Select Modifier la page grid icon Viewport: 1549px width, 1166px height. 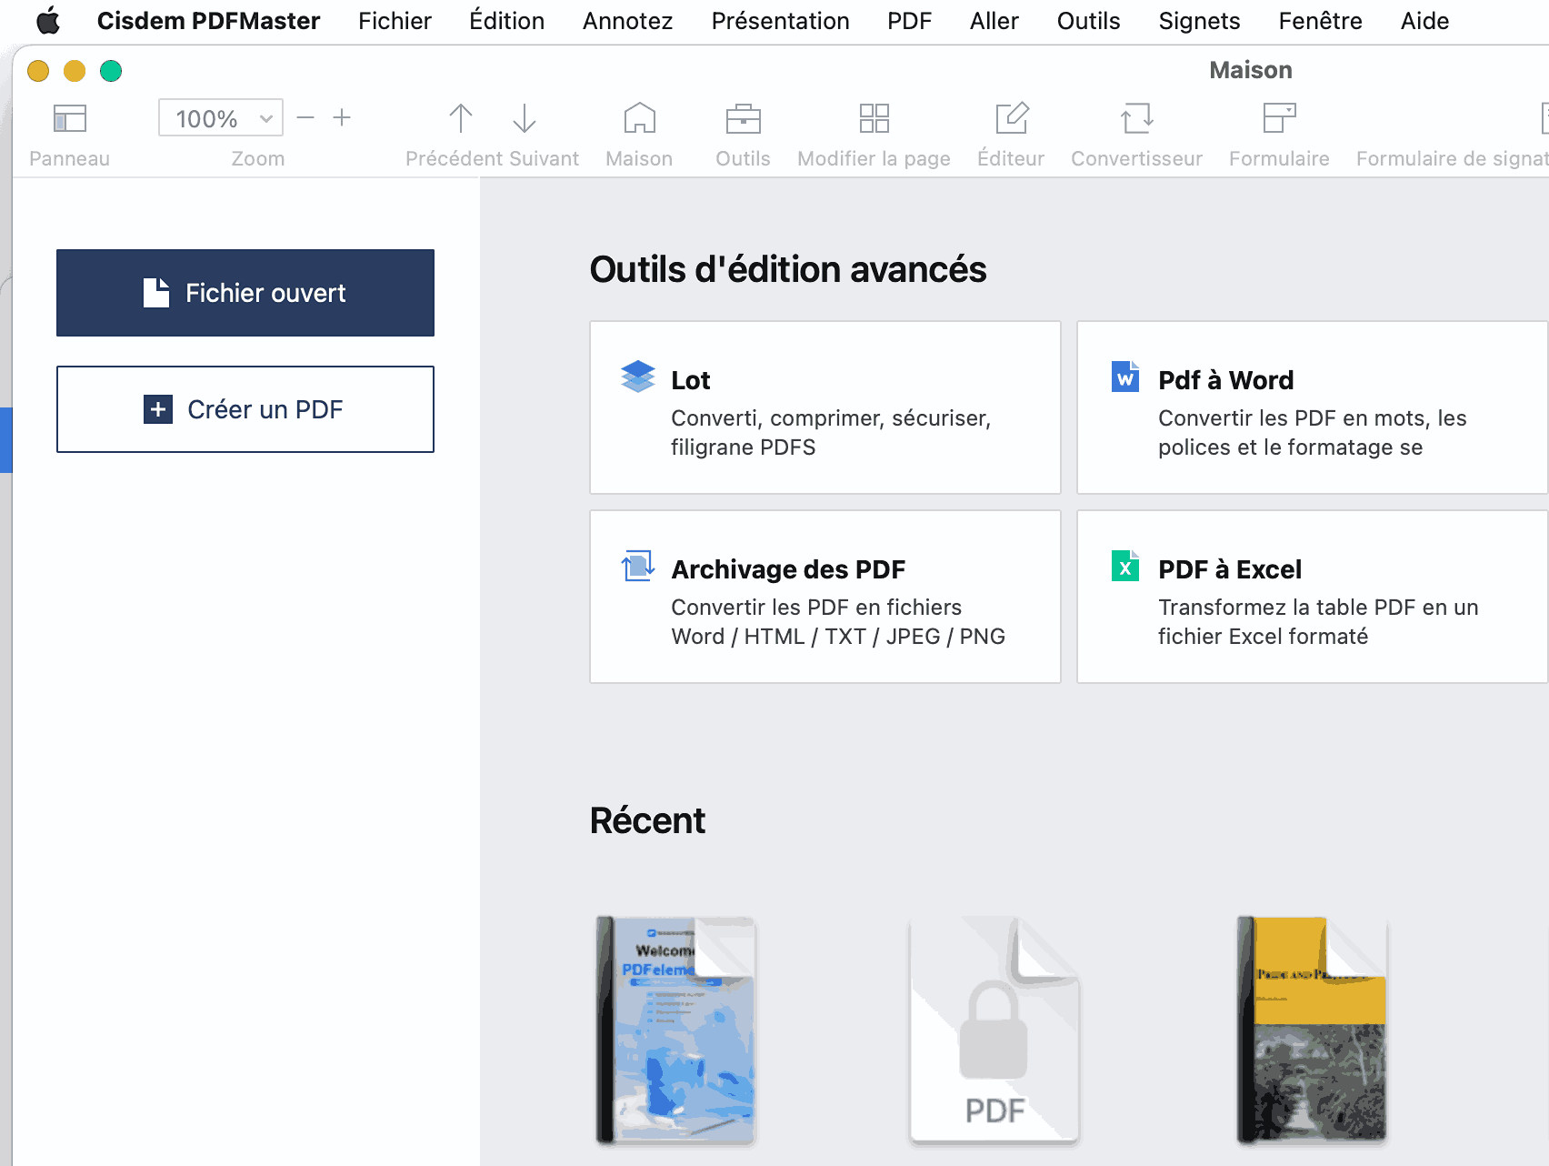(874, 118)
